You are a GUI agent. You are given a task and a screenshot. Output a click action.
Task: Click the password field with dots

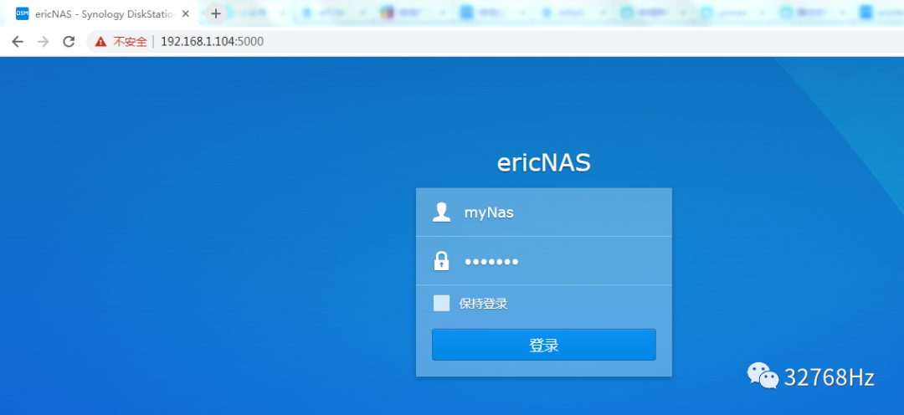(x=544, y=261)
